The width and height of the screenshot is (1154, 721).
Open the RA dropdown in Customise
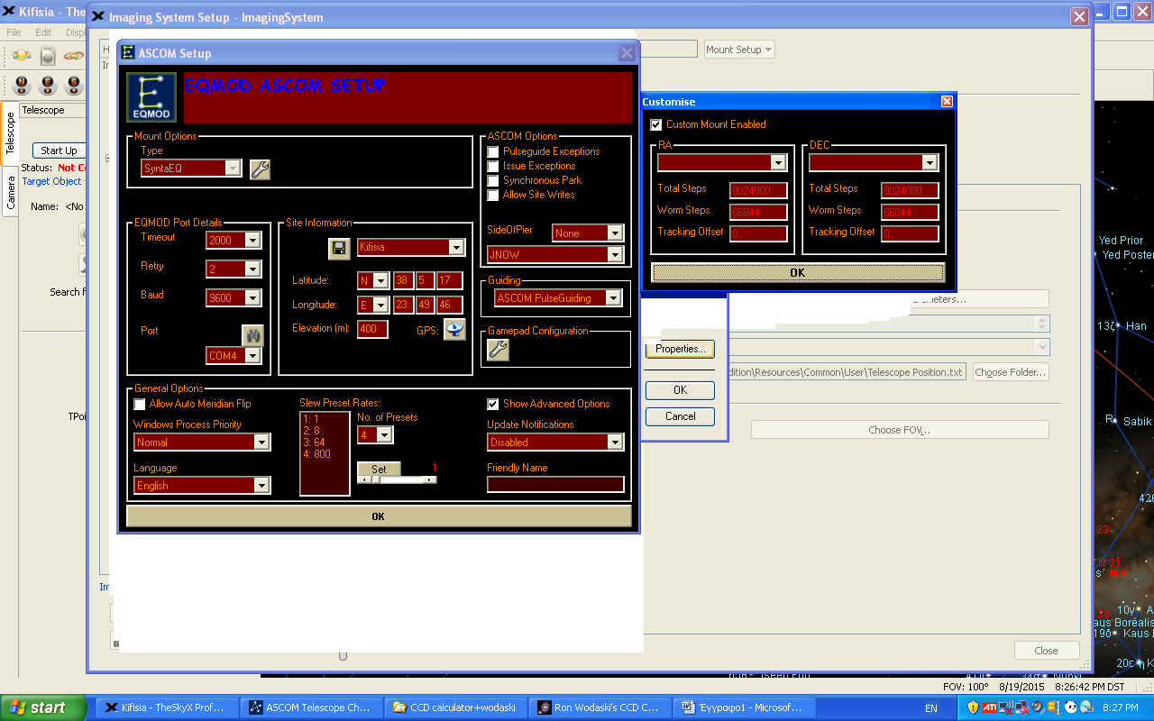coord(779,162)
